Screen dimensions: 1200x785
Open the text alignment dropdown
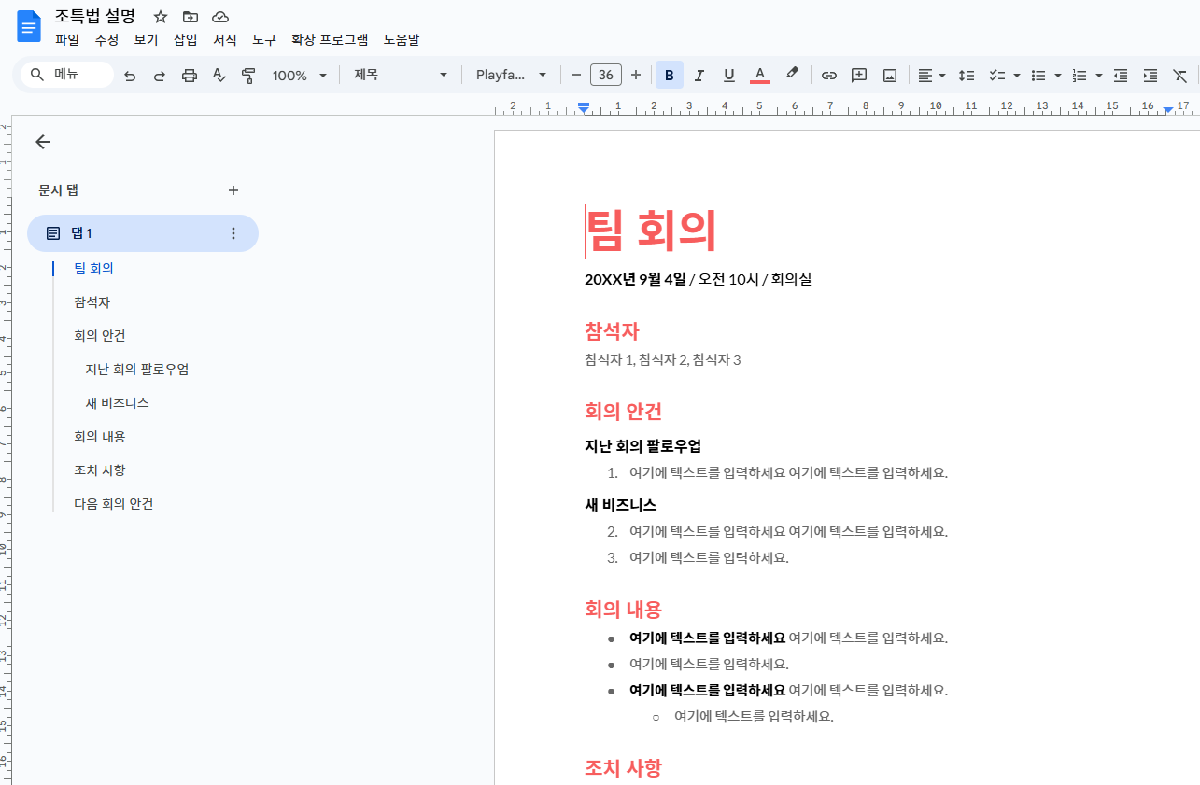pos(931,76)
